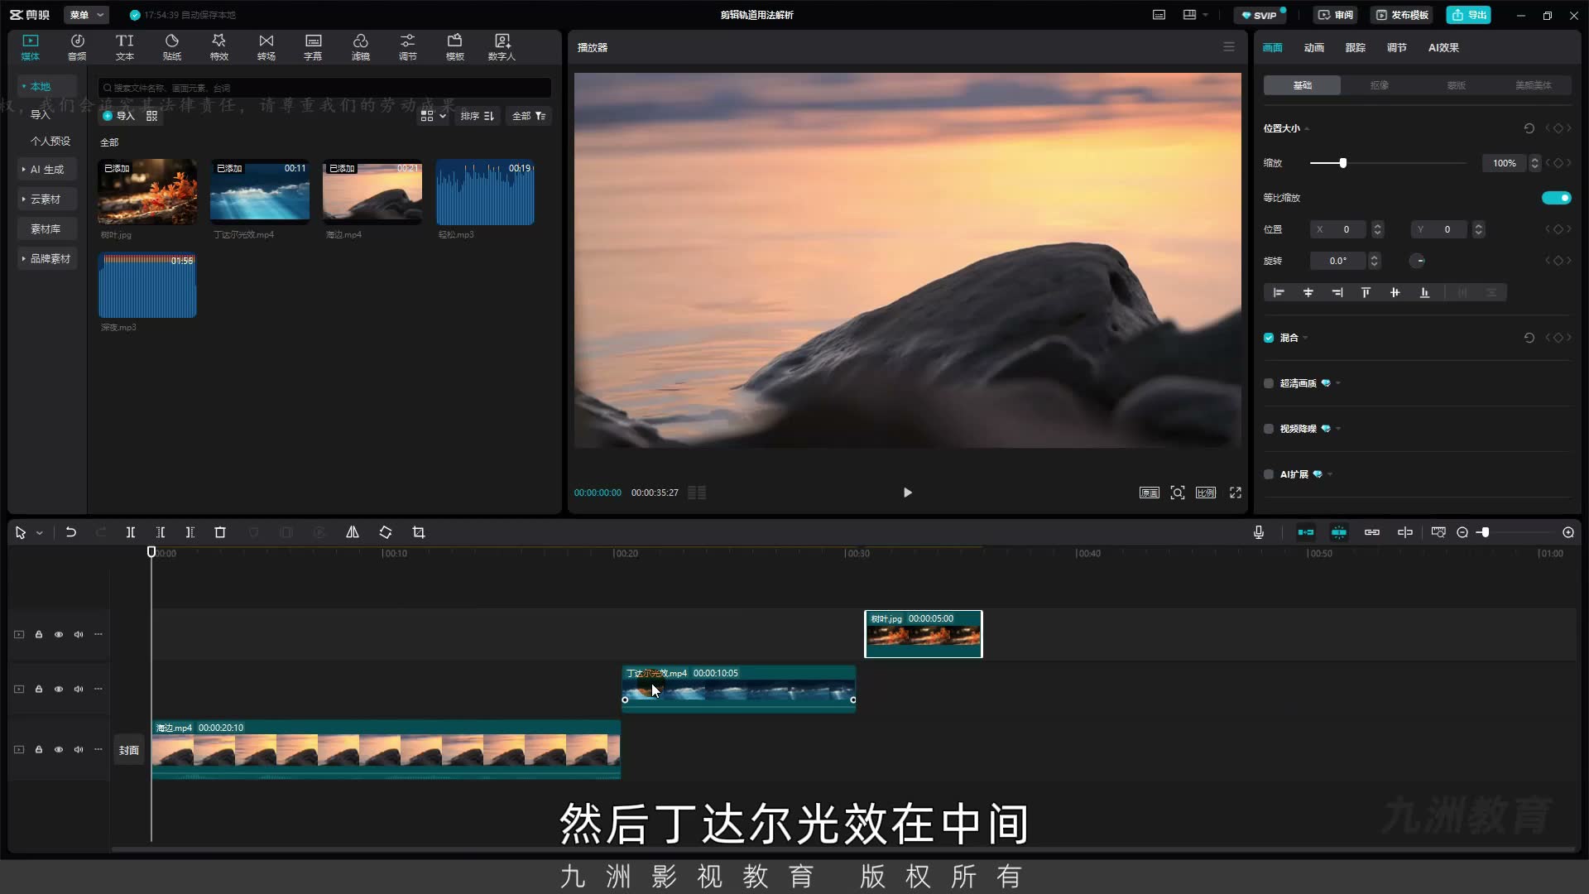
Task: Click the player hamburger menu icon
Action: (1229, 47)
